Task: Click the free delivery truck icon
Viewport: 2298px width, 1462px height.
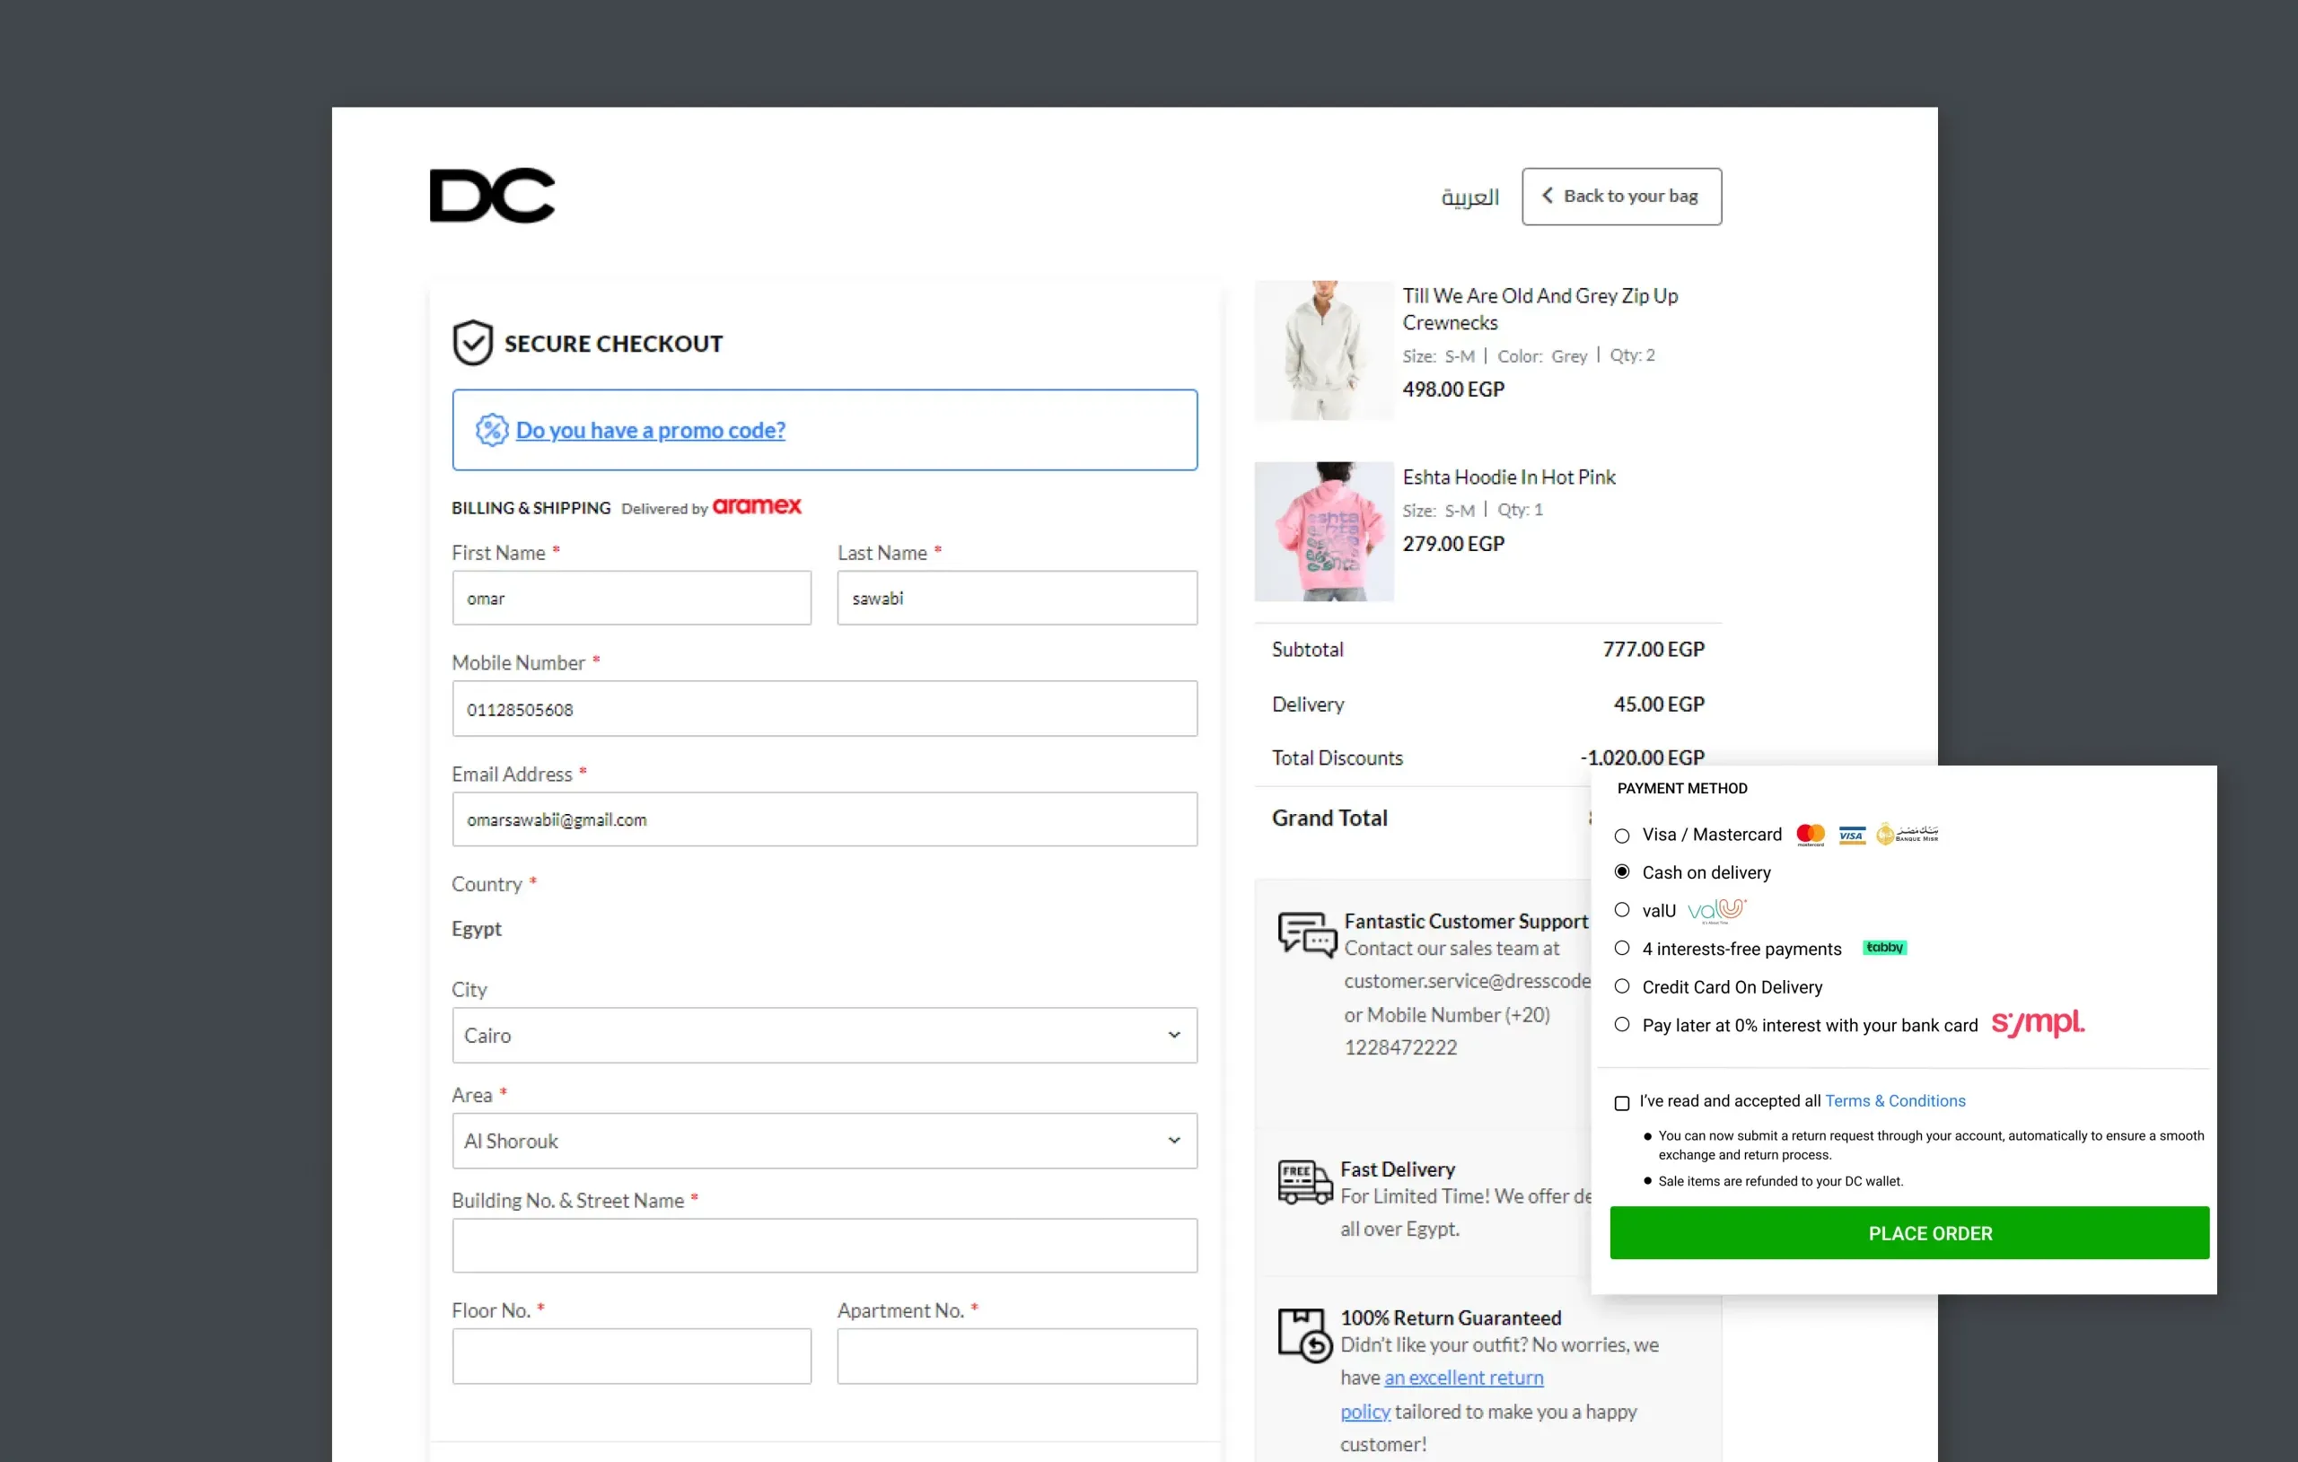Action: point(1304,1182)
